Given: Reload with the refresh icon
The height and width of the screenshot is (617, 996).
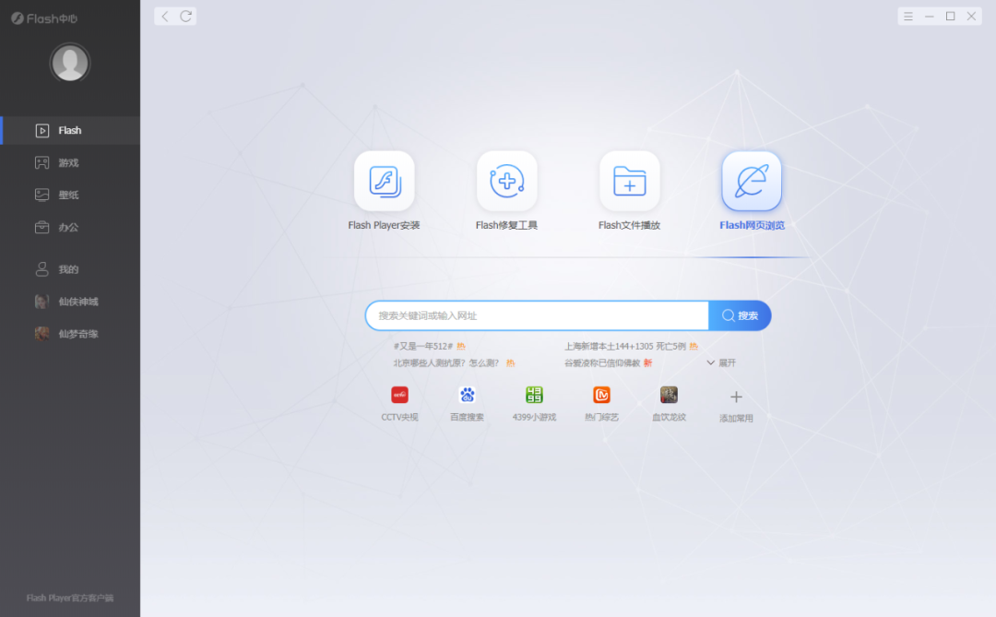Looking at the screenshot, I should point(186,17).
